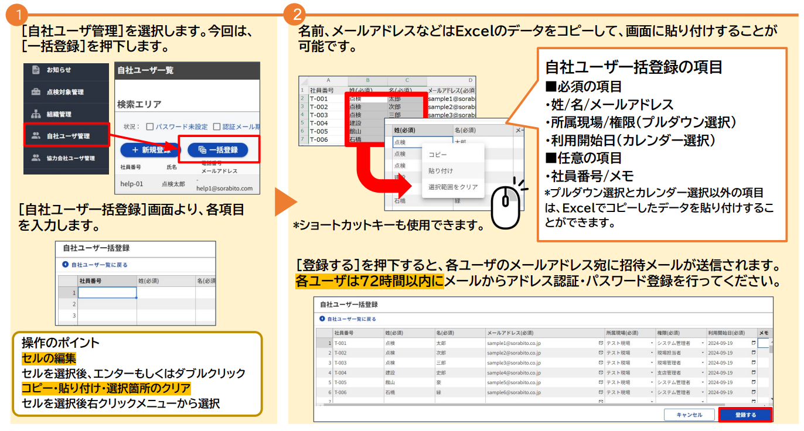Image resolution: width=804 pixels, height=431 pixels.
Task: Enable the パスワード未設定 checkbox
Action: coord(149,126)
